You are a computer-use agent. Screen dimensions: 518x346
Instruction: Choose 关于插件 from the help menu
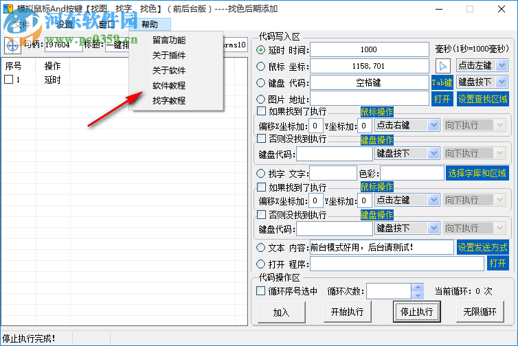(x=169, y=55)
